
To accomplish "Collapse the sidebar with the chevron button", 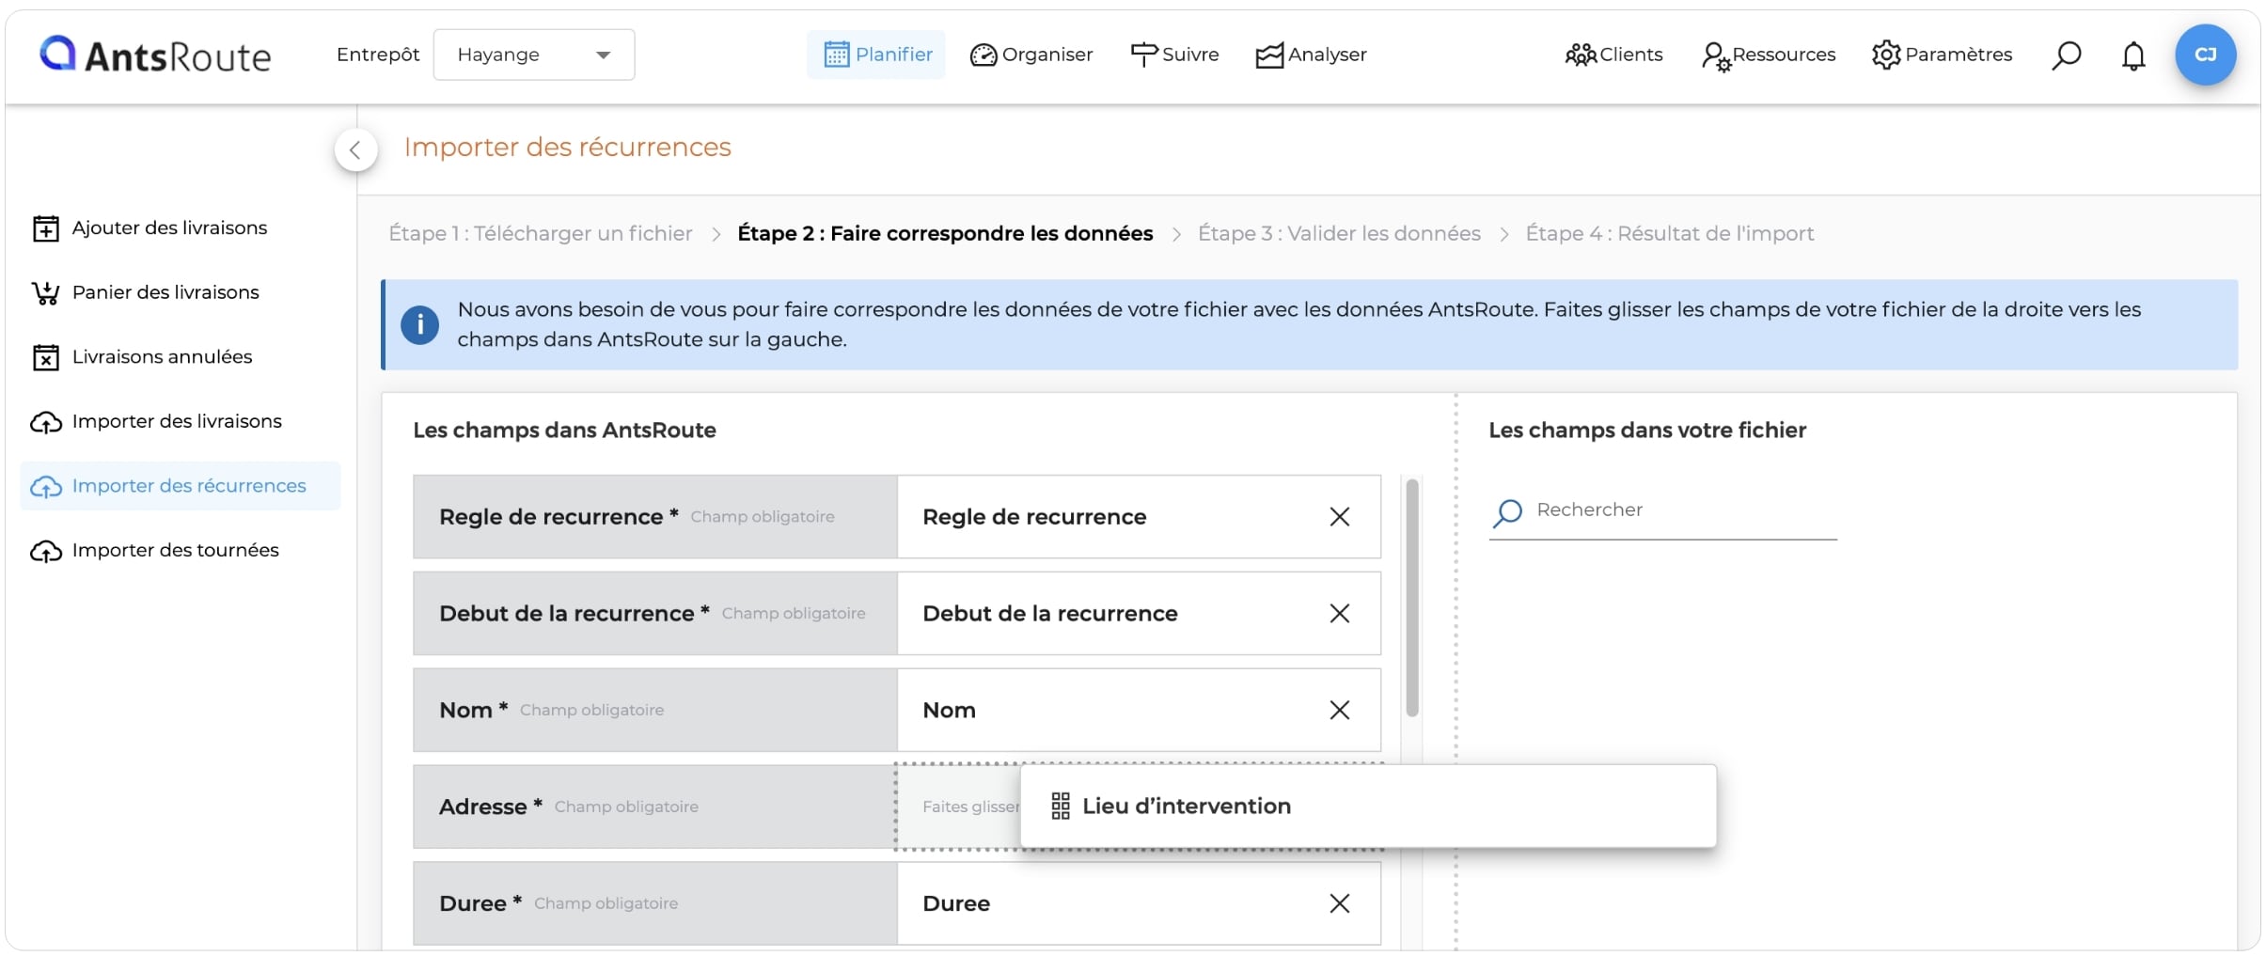I will pyautogui.click(x=355, y=149).
